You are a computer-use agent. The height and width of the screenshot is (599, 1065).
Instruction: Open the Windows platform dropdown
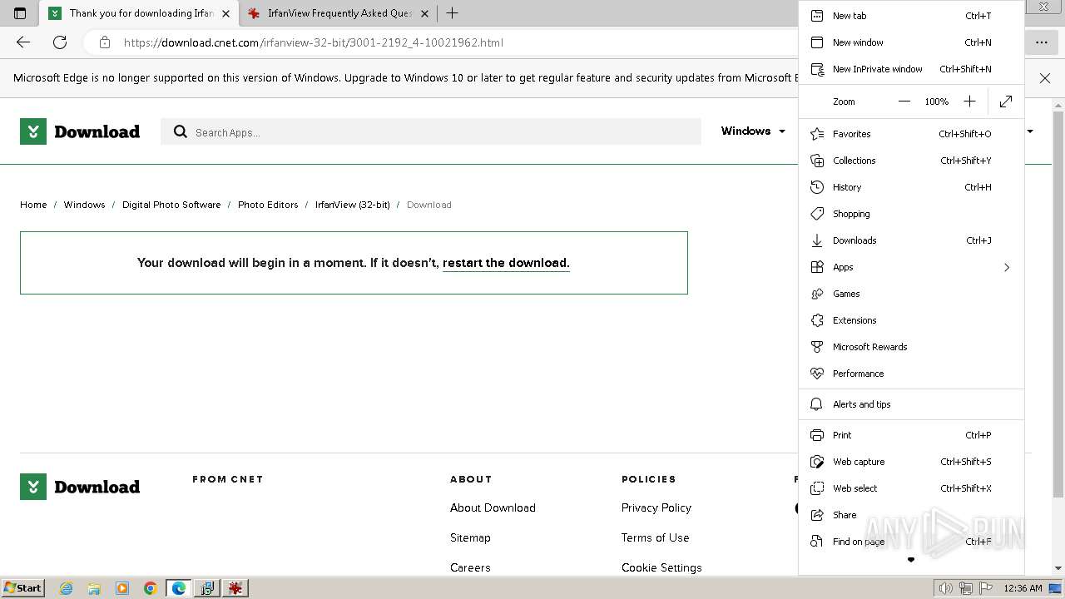[753, 131]
